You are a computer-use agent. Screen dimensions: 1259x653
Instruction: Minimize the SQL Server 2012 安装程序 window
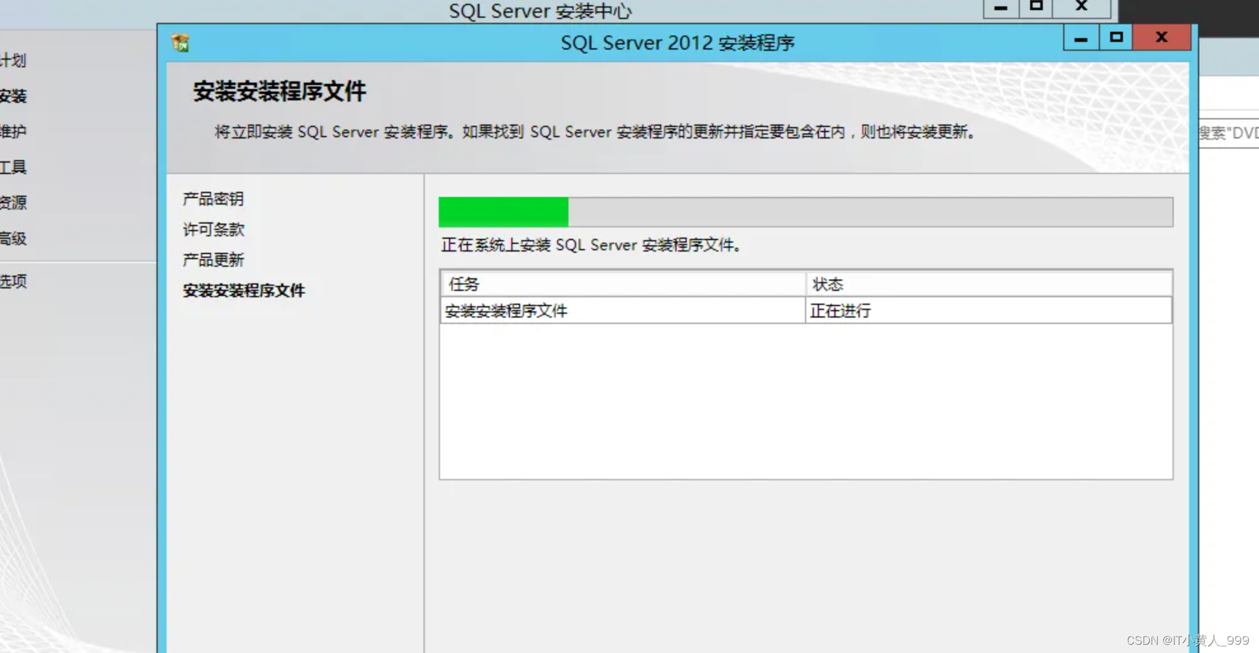[1080, 37]
